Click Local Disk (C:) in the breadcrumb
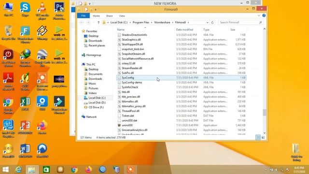This screenshot has height=174, width=309. 119,23
